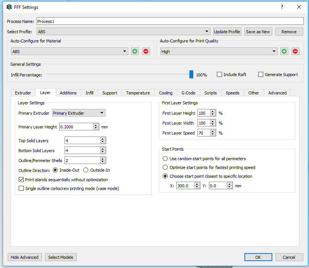Uncheck Print islands sequentially without optimization
Image resolution: width=309 pixels, height=268 pixels.
pos(21,180)
